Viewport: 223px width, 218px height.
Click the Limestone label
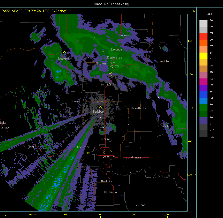tap(40, 92)
